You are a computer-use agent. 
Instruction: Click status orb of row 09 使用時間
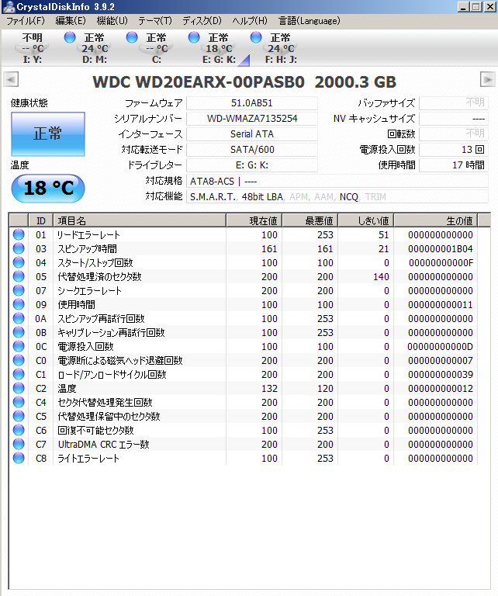click(19, 304)
